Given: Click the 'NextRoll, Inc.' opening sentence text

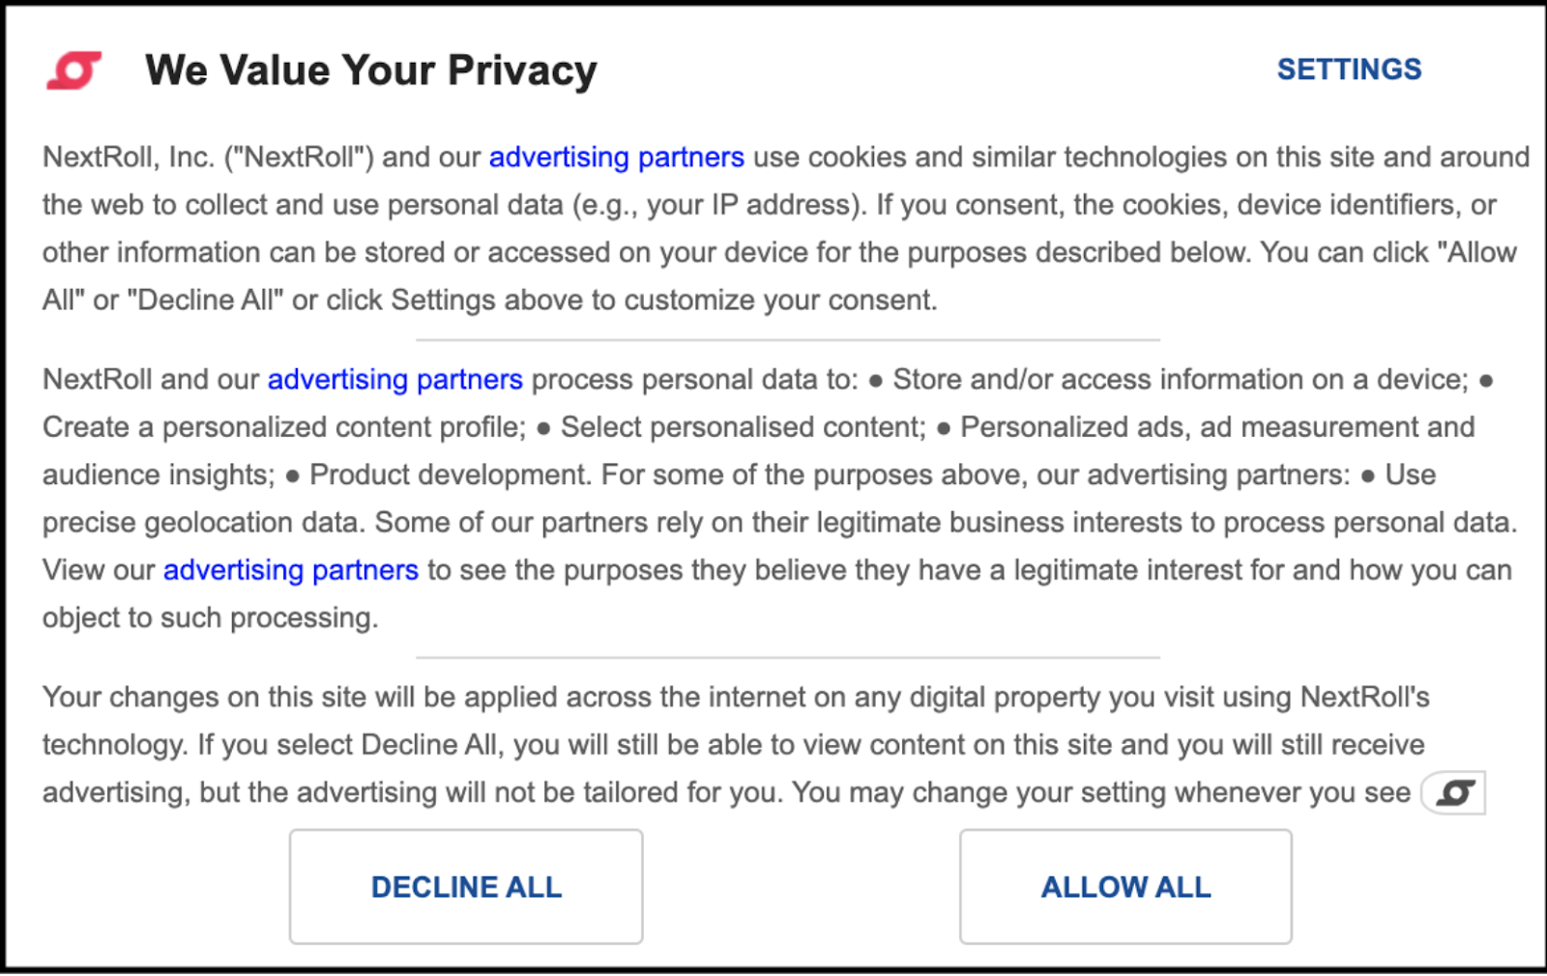Looking at the screenshot, I should [129, 157].
